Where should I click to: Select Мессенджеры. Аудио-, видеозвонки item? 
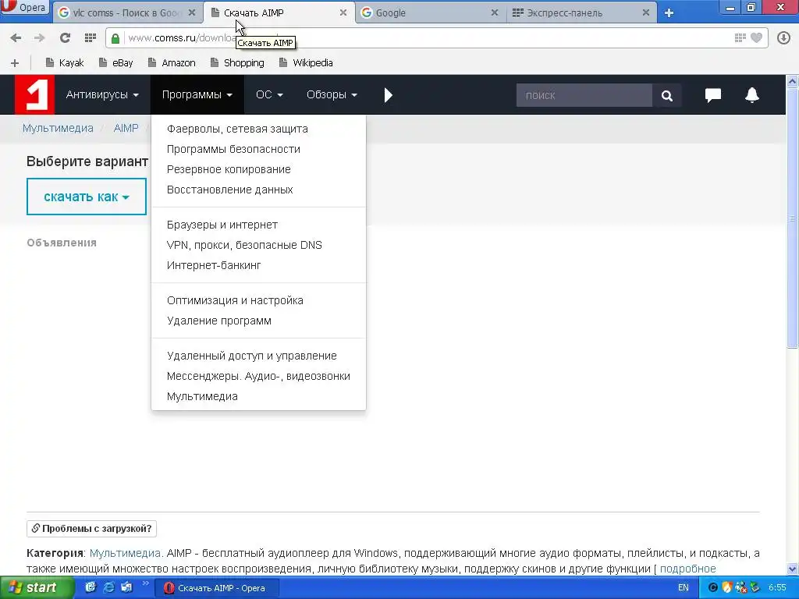(x=258, y=377)
